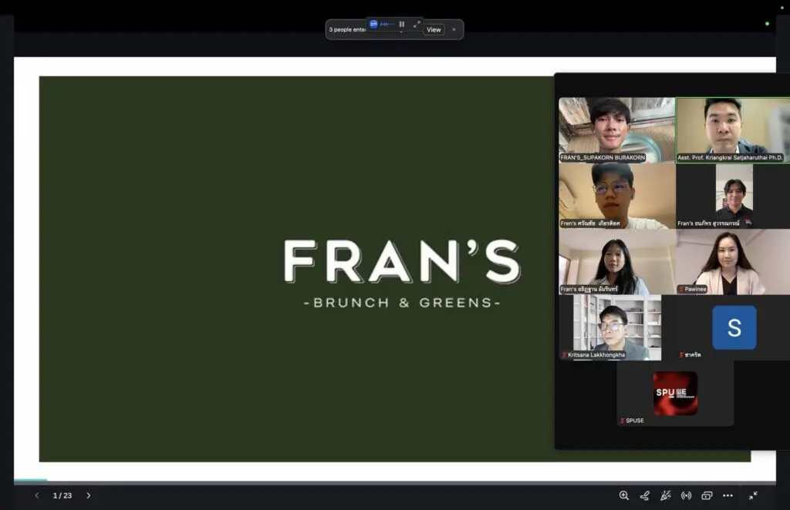Select the Pawinee video tile

(x=733, y=261)
